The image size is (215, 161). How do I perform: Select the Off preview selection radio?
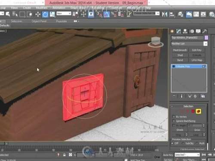[172, 143]
